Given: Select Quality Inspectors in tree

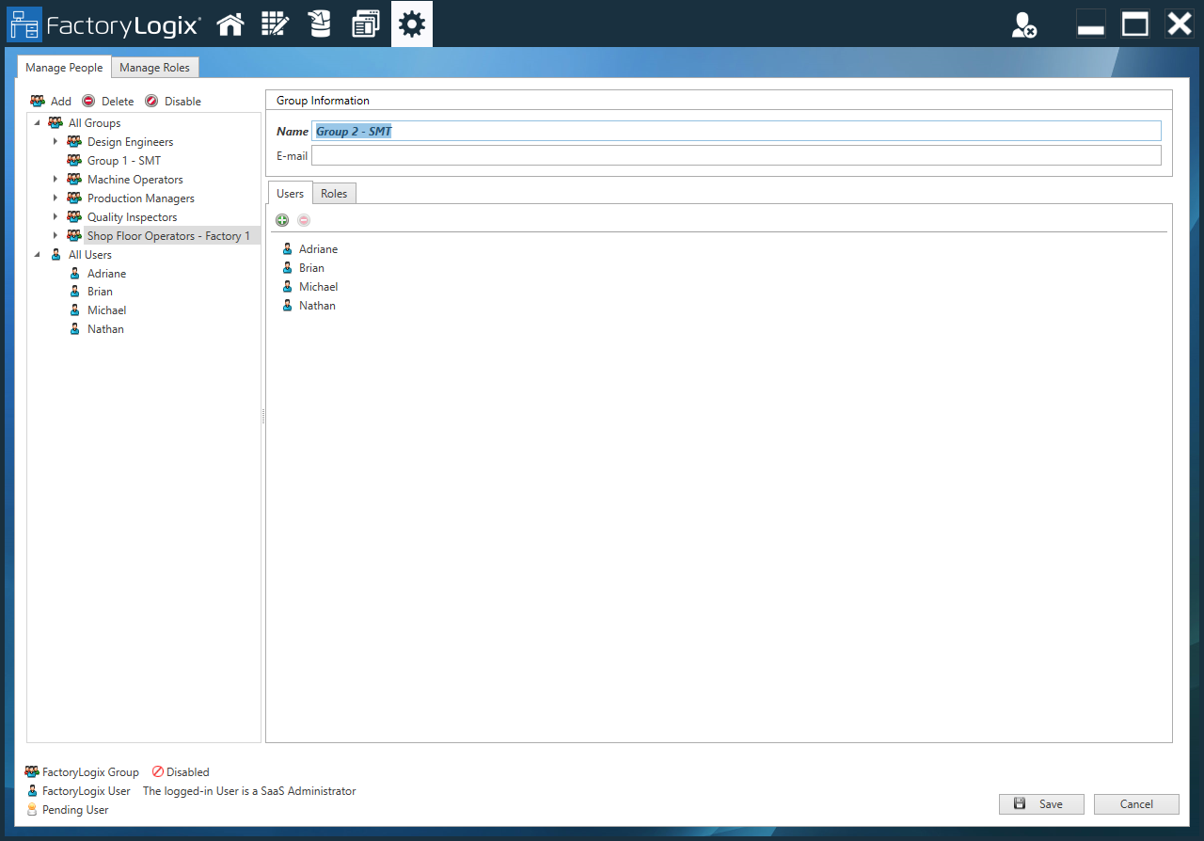Looking at the screenshot, I should point(133,217).
